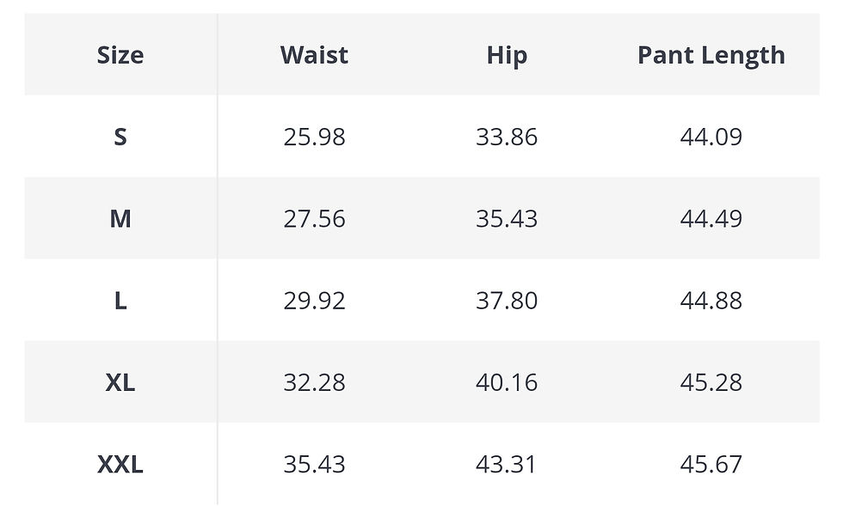The height and width of the screenshot is (506, 843).
Task: Click hip value 33.86
Action: [507, 137]
